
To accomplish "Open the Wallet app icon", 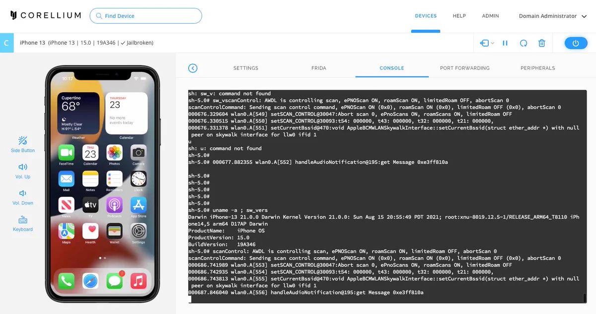I will pos(114,231).
